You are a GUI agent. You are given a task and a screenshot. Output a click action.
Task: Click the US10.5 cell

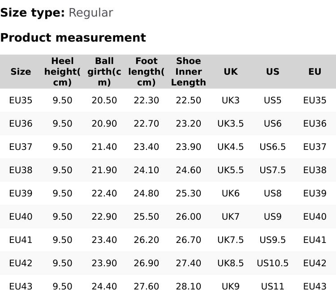click(272, 263)
